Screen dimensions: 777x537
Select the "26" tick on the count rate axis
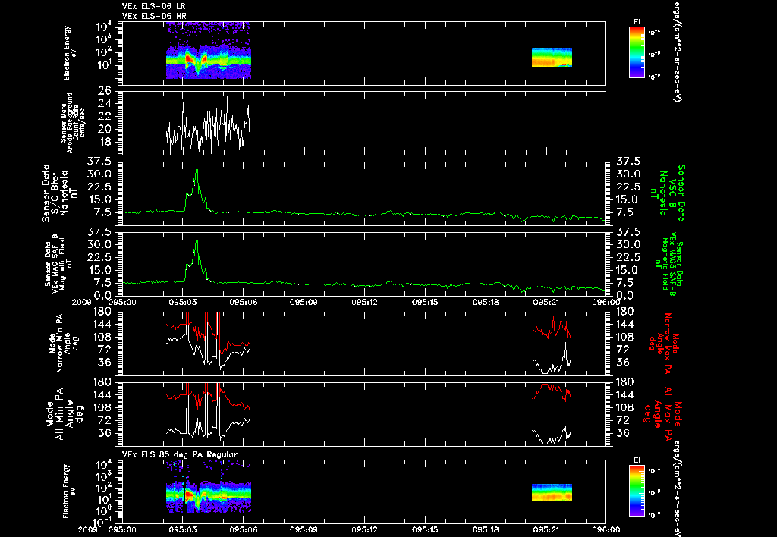click(x=105, y=91)
